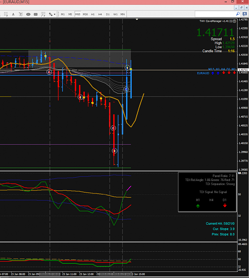The height and width of the screenshot is (278, 249).
Task: Click the 1.40150 price scale label
Action: (x=243, y=143)
